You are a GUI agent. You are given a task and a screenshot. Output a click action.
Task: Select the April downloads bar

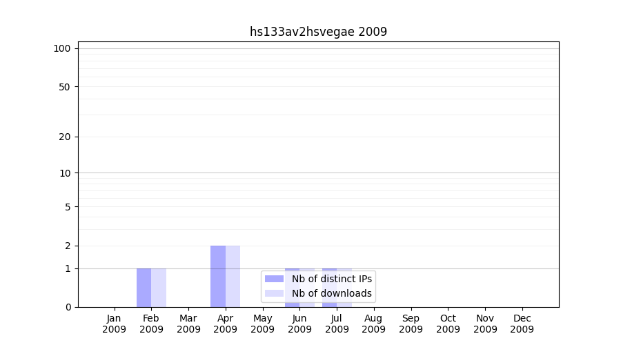(x=233, y=276)
